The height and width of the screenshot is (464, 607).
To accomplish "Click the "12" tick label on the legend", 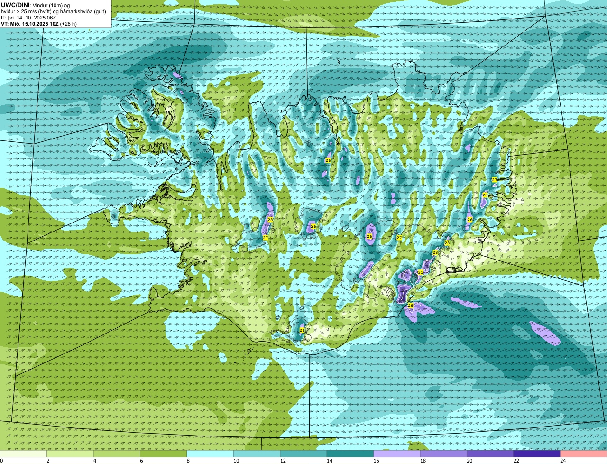I will [282, 461].
